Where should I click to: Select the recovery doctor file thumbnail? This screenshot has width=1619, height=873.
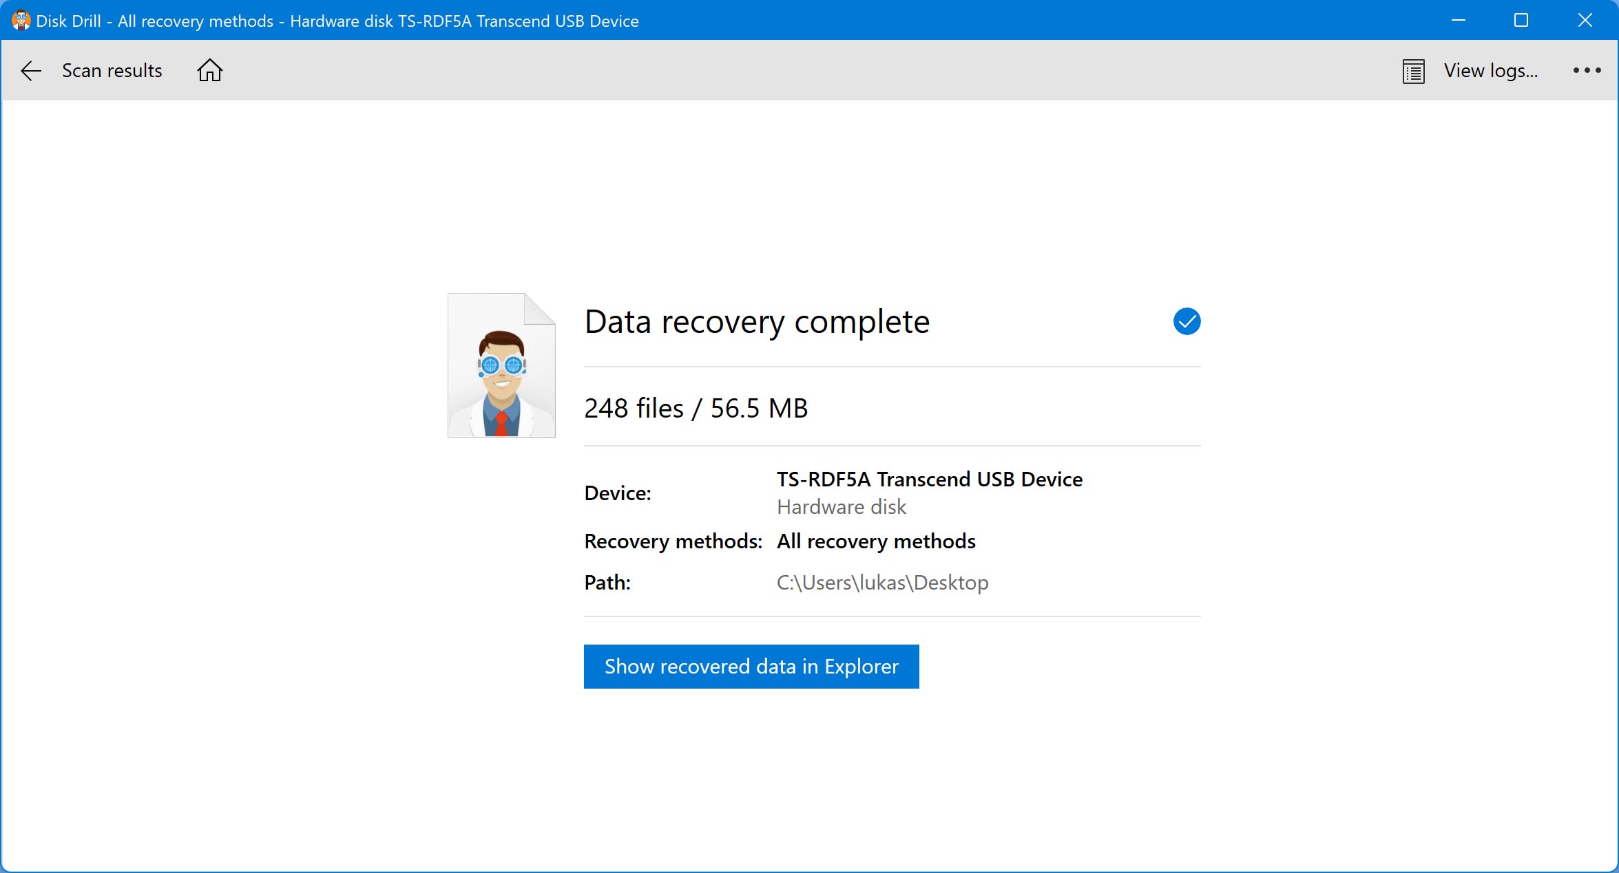click(x=501, y=365)
